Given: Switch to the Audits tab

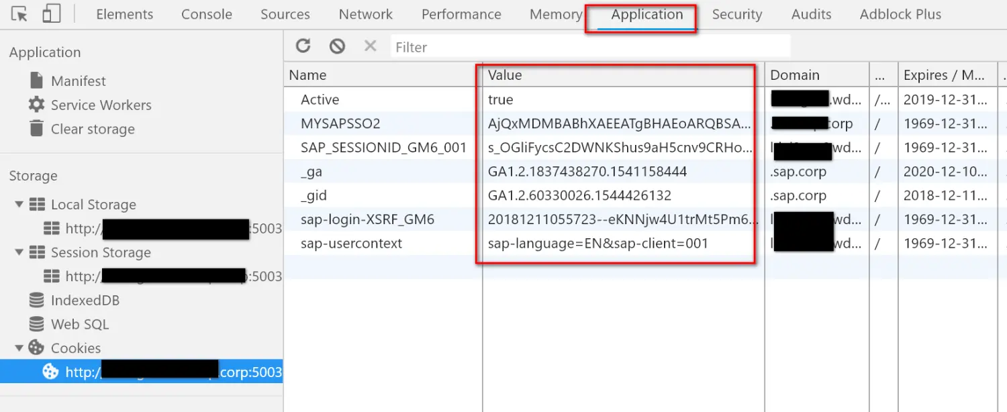Looking at the screenshot, I should coord(811,14).
